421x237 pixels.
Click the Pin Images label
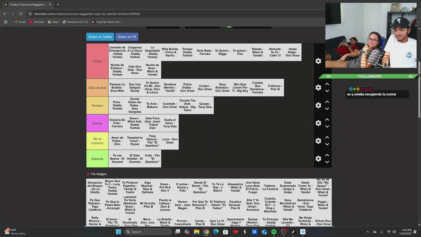[x=99, y=174]
